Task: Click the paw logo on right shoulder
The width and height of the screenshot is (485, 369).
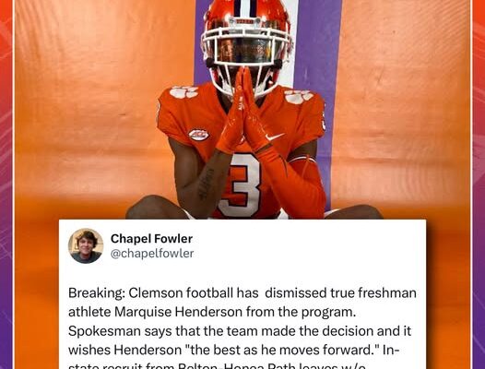Action: pos(299,96)
